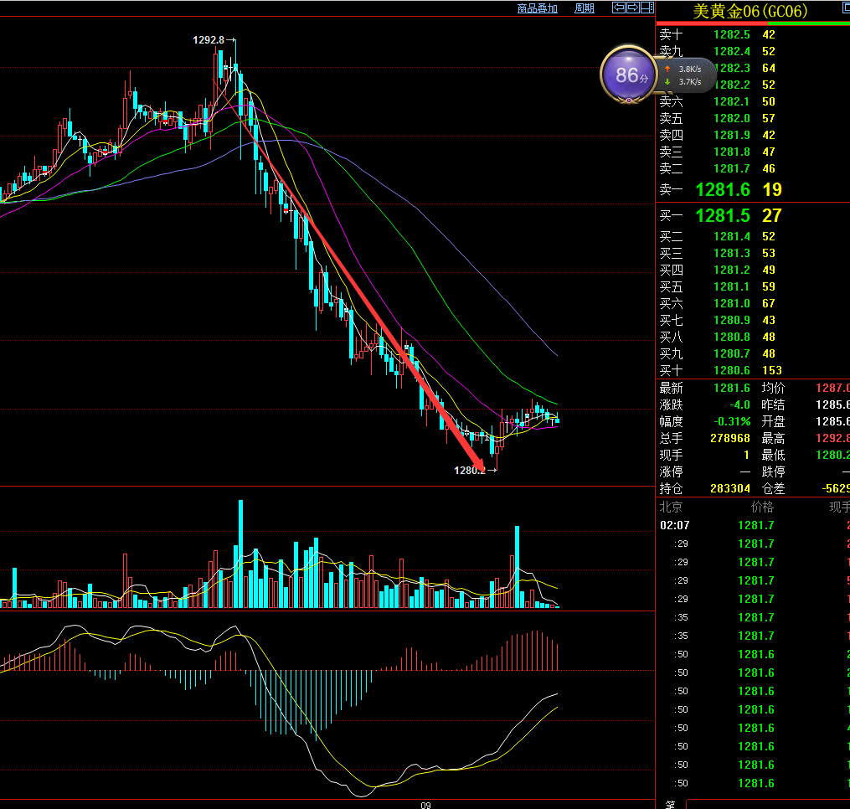Select the 卖六 ask price 1282.1
The image size is (850, 809).
click(732, 102)
